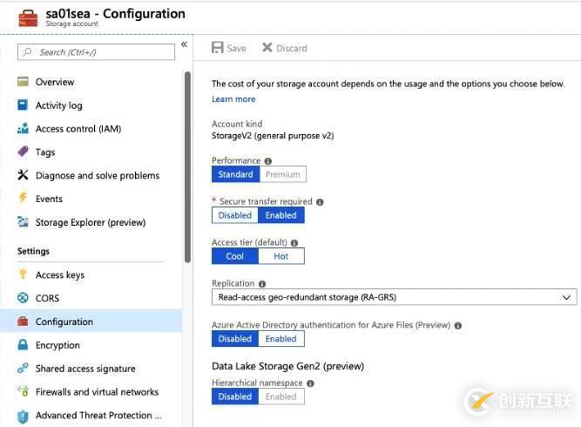This screenshot has height=427, width=581.
Task: Open Activity log via its icon
Action: point(23,105)
